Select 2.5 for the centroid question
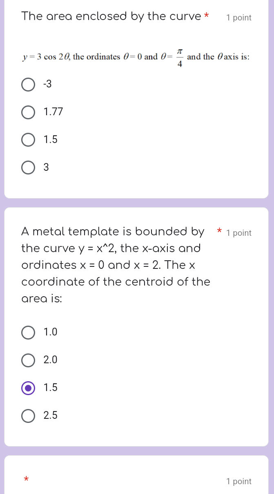The height and width of the screenshot is (494, 274). tap(28, 416)
